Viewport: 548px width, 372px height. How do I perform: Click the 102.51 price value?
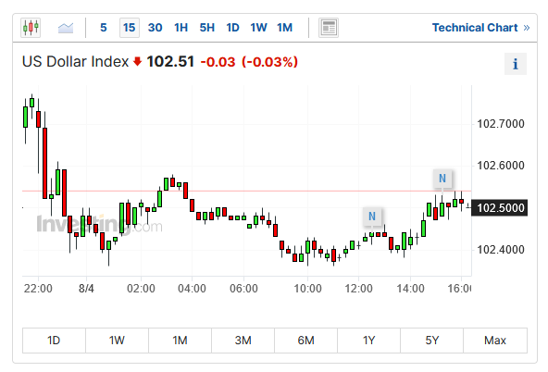coord(170,62)
